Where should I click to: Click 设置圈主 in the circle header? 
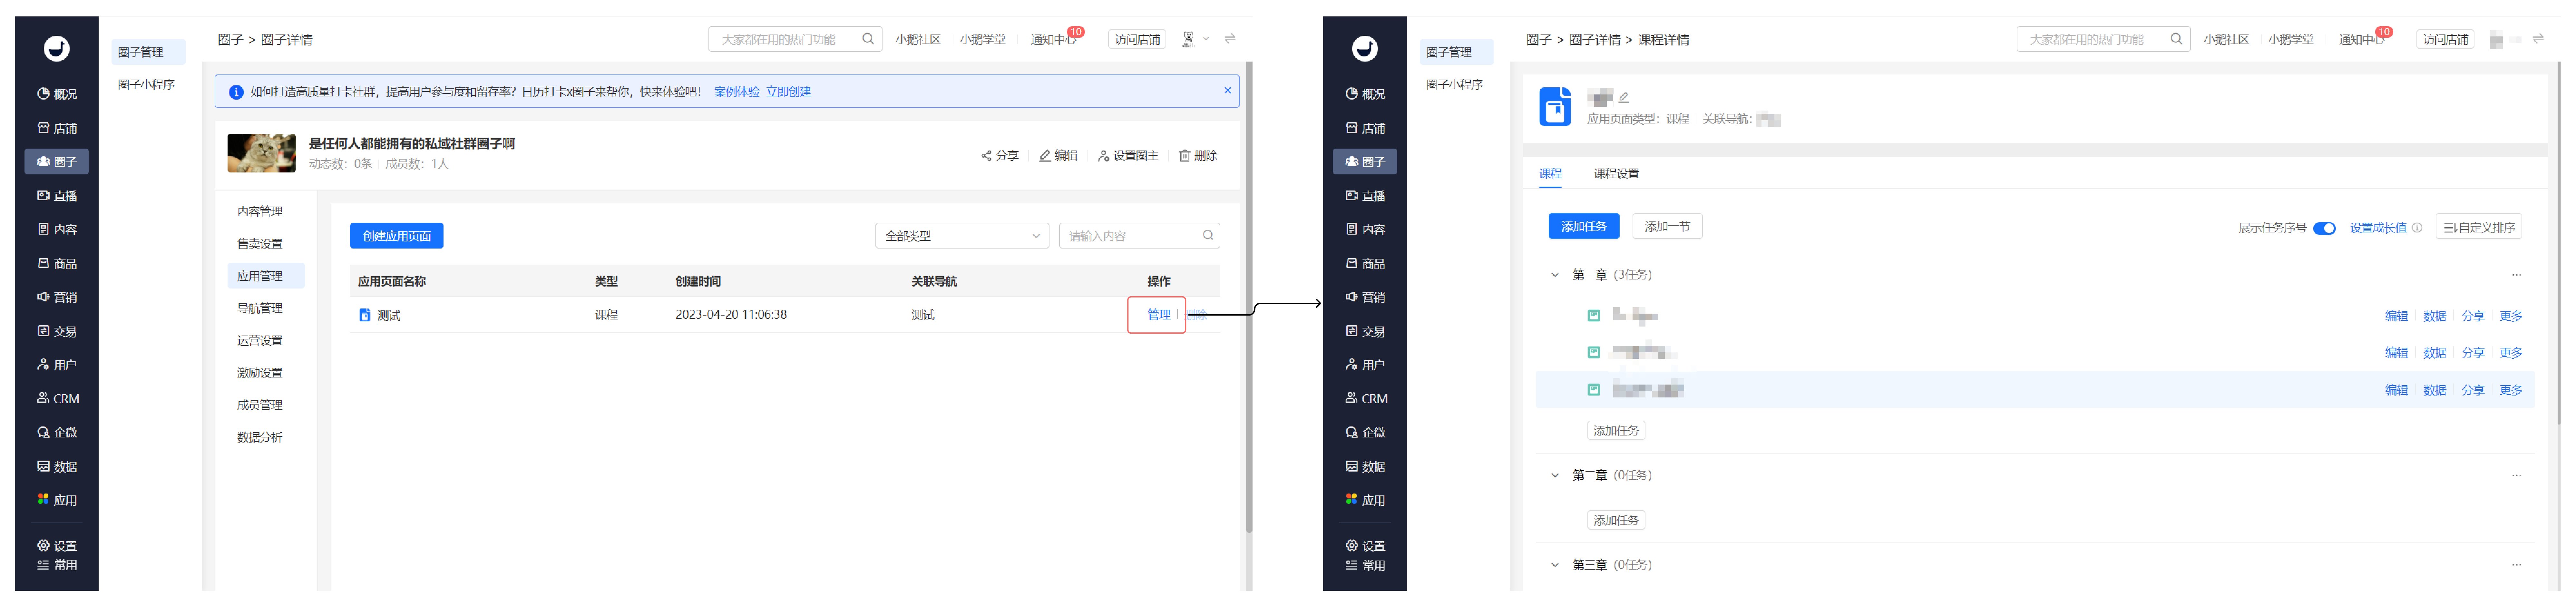tap(1128, 156)
